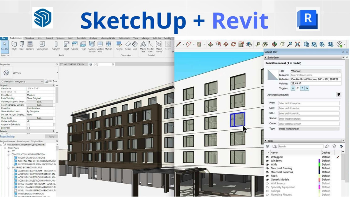
Task: Select SketchUp Rotate tool
Action: click(233, 44)
